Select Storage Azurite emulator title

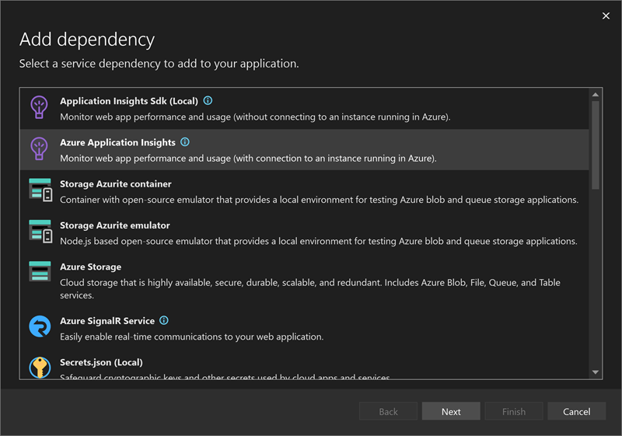coord(115,225)
